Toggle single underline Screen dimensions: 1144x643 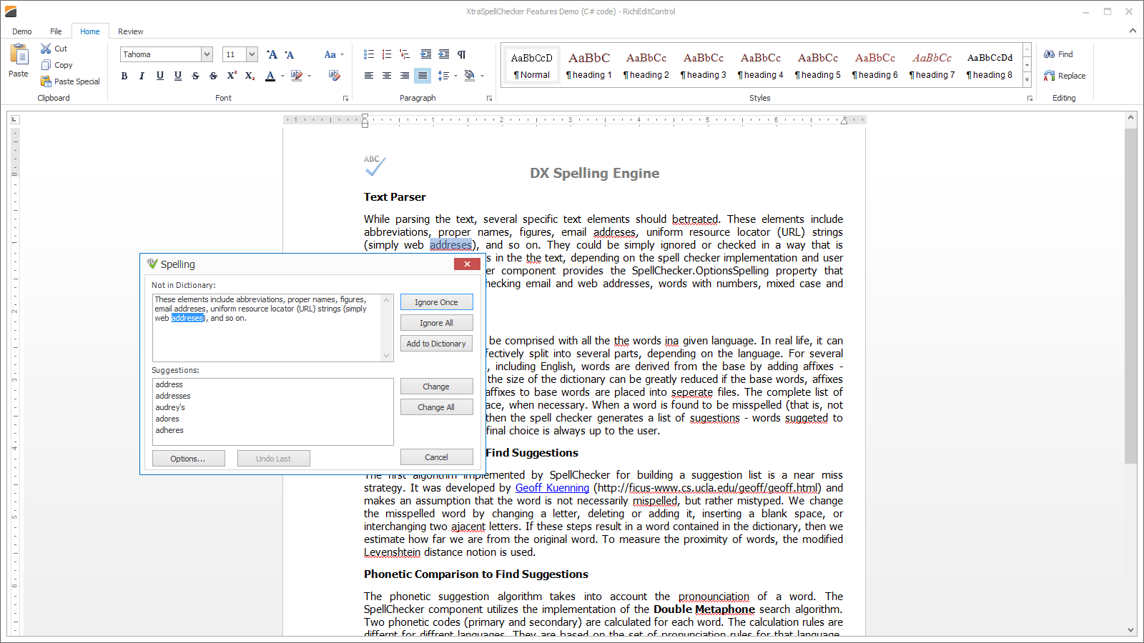[x=159, y=76]
